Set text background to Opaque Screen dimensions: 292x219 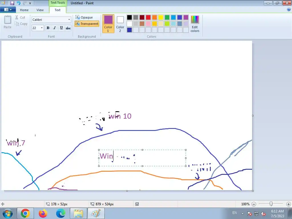[84, 17]
